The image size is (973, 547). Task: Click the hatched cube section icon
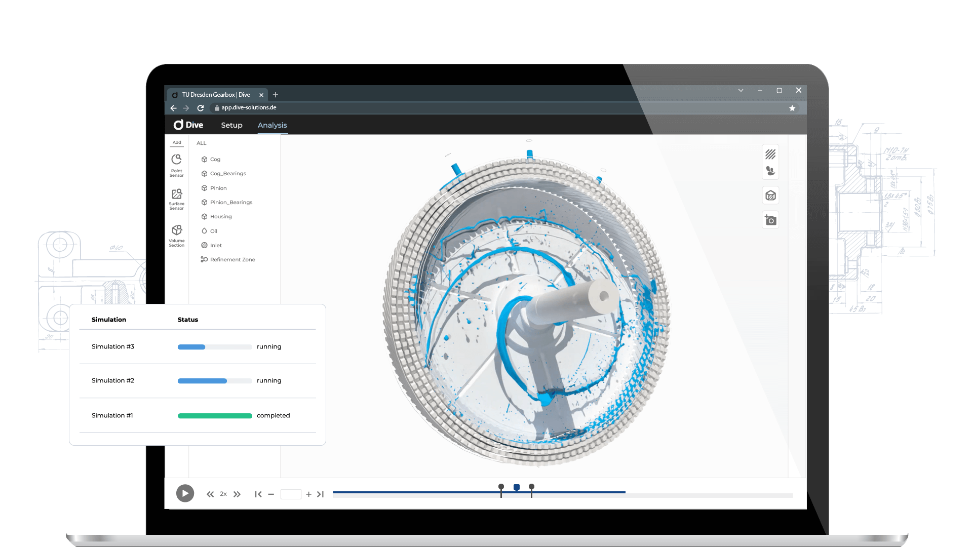[x=770, y=196]
